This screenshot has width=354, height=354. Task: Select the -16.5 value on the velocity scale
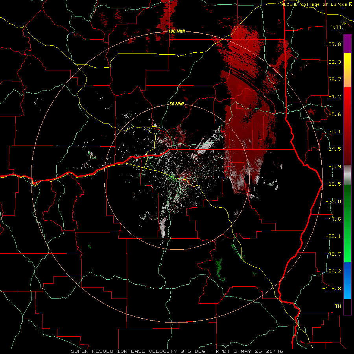[x=333, y=184]
